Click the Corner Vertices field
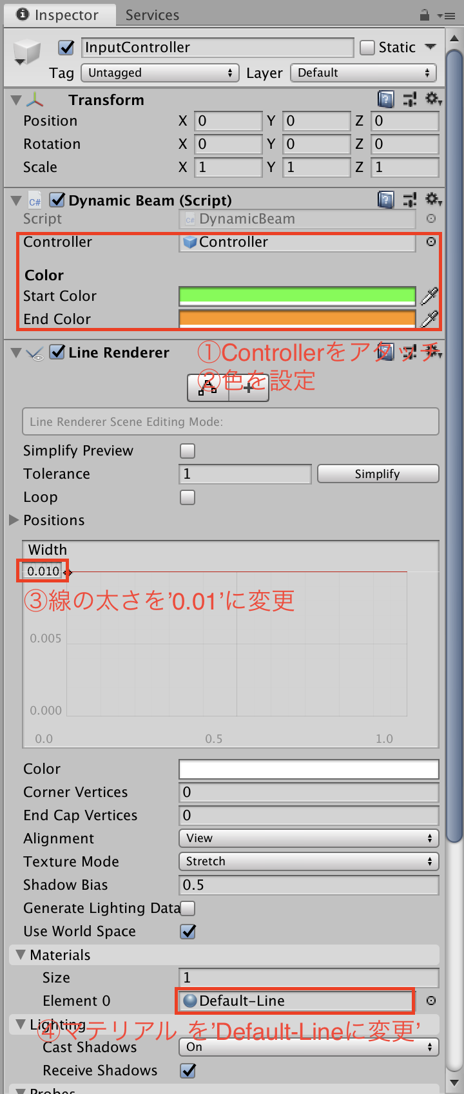The width and height of the screenshot is (464, 1094). (x=309, y=792)
